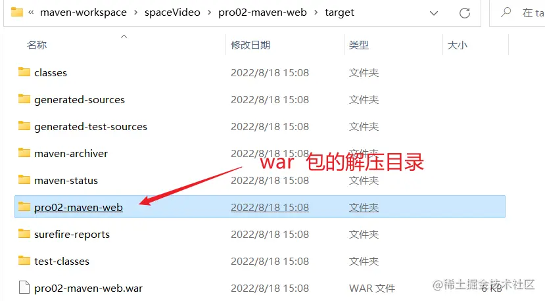The image size is (545, 301).
Task: Open the dropdown chevron after spaceVideo breadcrumb
Action: (209, 12)
